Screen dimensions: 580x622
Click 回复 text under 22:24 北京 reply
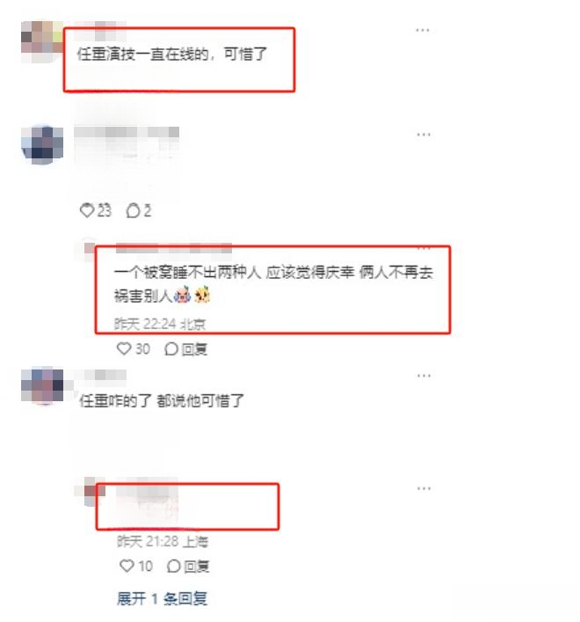point(194,349)
